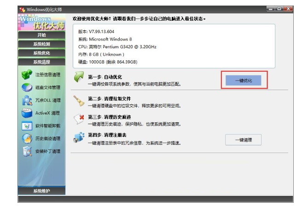Image resolution: width=302 pixels, height=206 pixels.
Task: Open the 开始 section
Action: coord(41,35)
